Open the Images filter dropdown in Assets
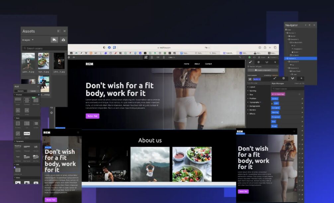This screenshot has height=203, width=334. pyautogui.click(x=28, y=40)
